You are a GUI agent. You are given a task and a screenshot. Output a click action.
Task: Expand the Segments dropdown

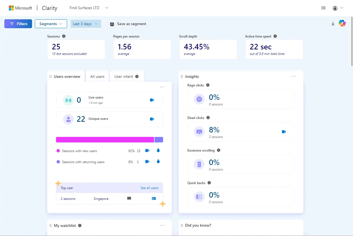pyautogui.click(x=51, y=24)
